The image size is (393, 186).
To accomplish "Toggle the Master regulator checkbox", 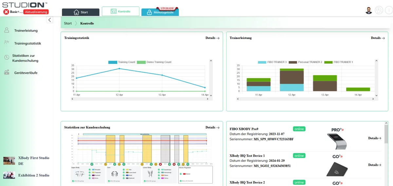I will 180,174.
